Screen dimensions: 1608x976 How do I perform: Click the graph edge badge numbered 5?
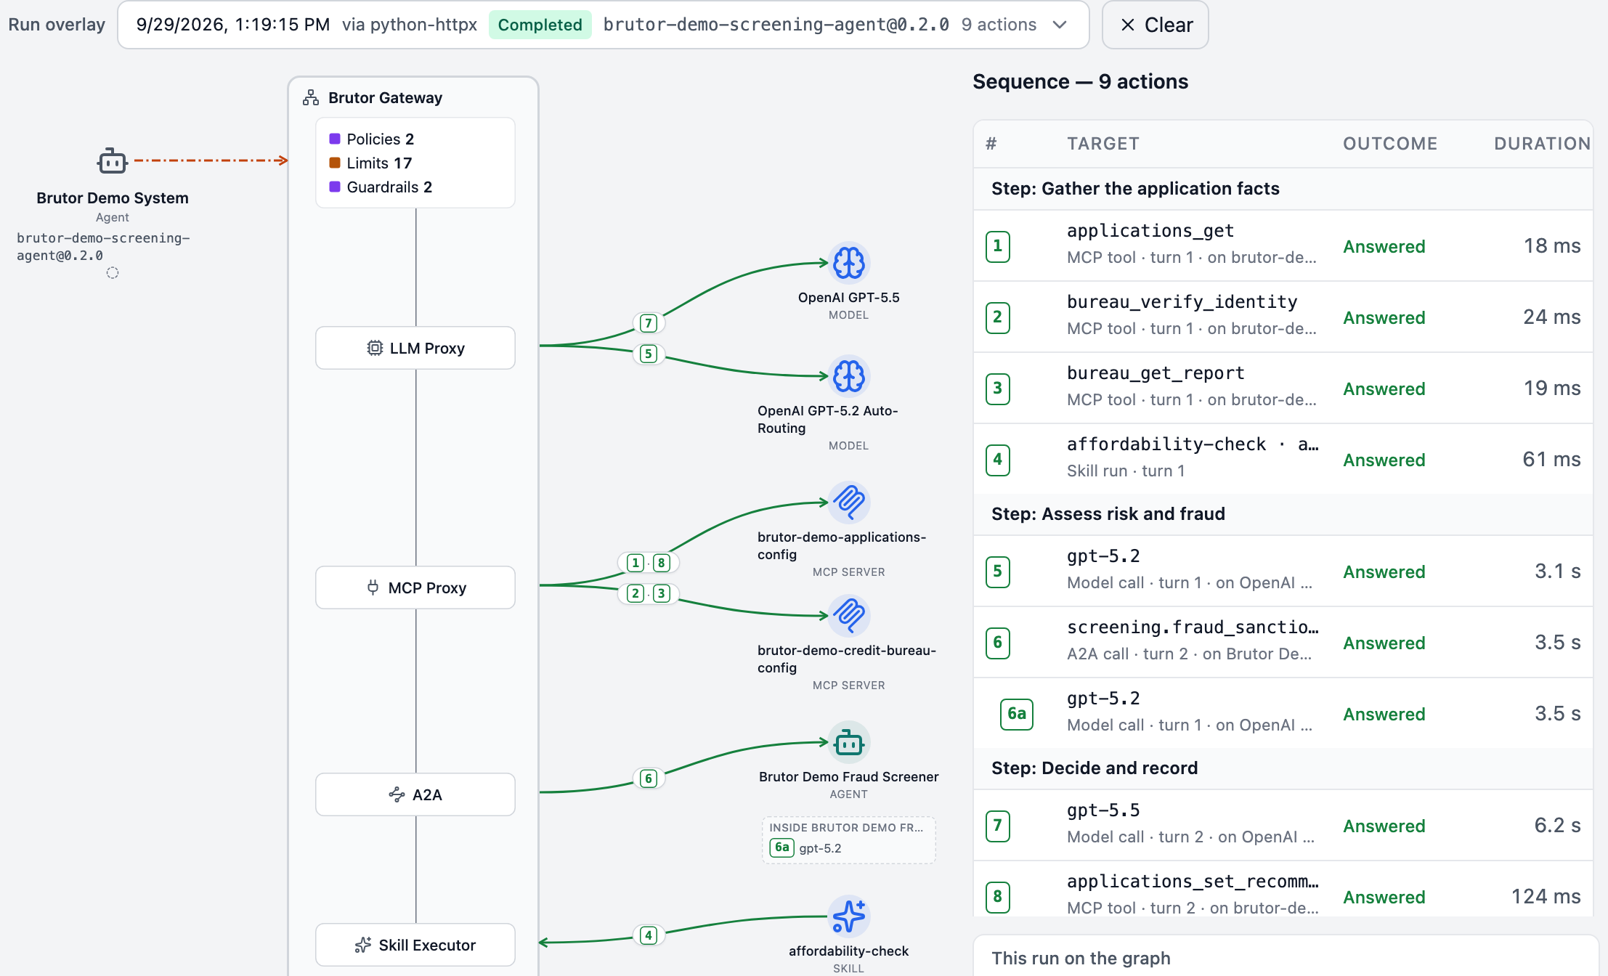(649, 354)
